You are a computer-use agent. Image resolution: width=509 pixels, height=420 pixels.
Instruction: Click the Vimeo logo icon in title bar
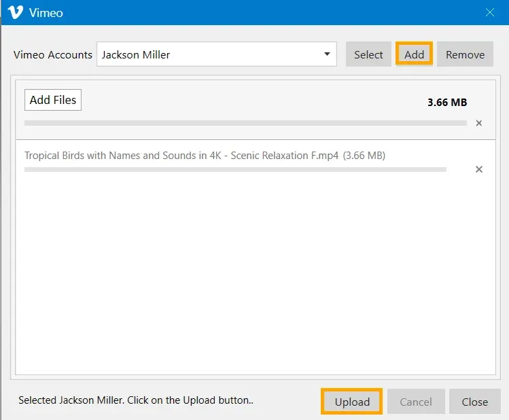[15, 12]
